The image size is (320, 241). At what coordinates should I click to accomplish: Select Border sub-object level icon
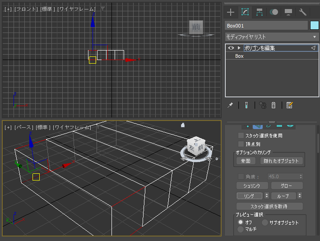269,126
